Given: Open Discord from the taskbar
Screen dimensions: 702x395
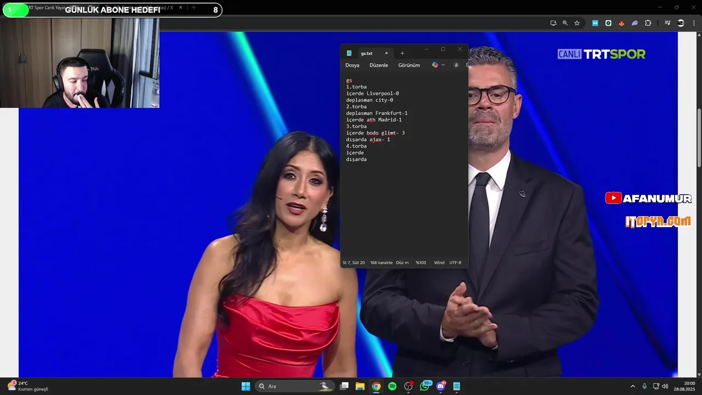Looking at the screenshot, I should coord(441,386).
